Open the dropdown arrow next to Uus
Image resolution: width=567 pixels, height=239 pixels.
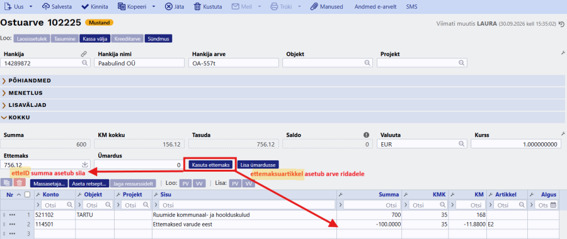[31, 6]
